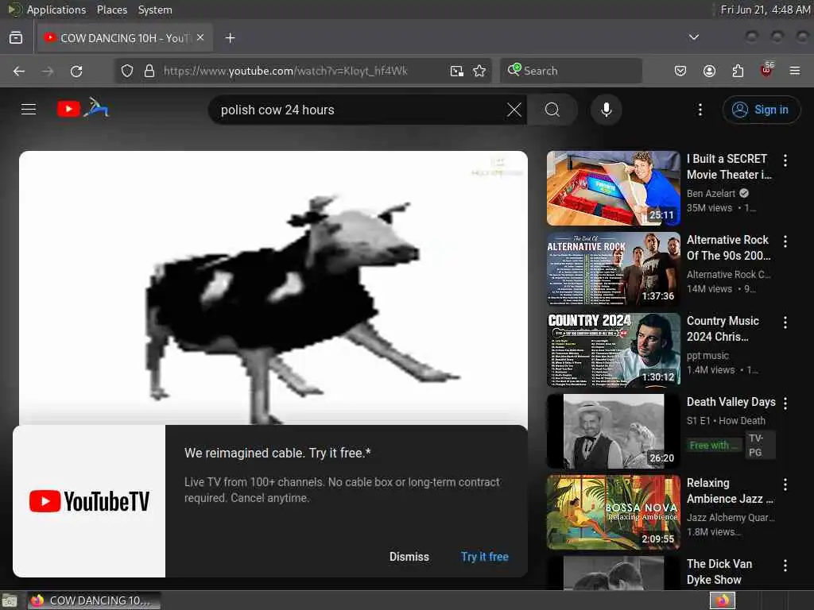This screenshot has height=610, width=814.
Task: Open Death Valley Days title
Action: coord(731,402)
